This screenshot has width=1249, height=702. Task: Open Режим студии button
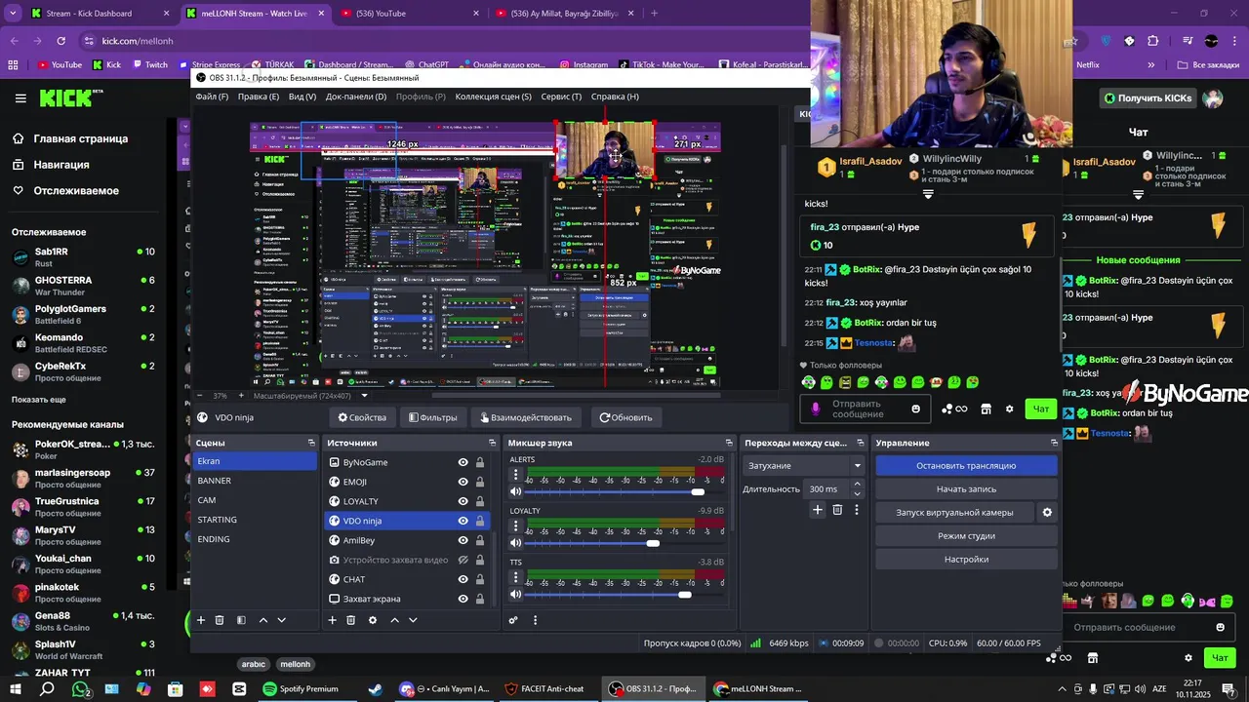[x=966, y=536]
